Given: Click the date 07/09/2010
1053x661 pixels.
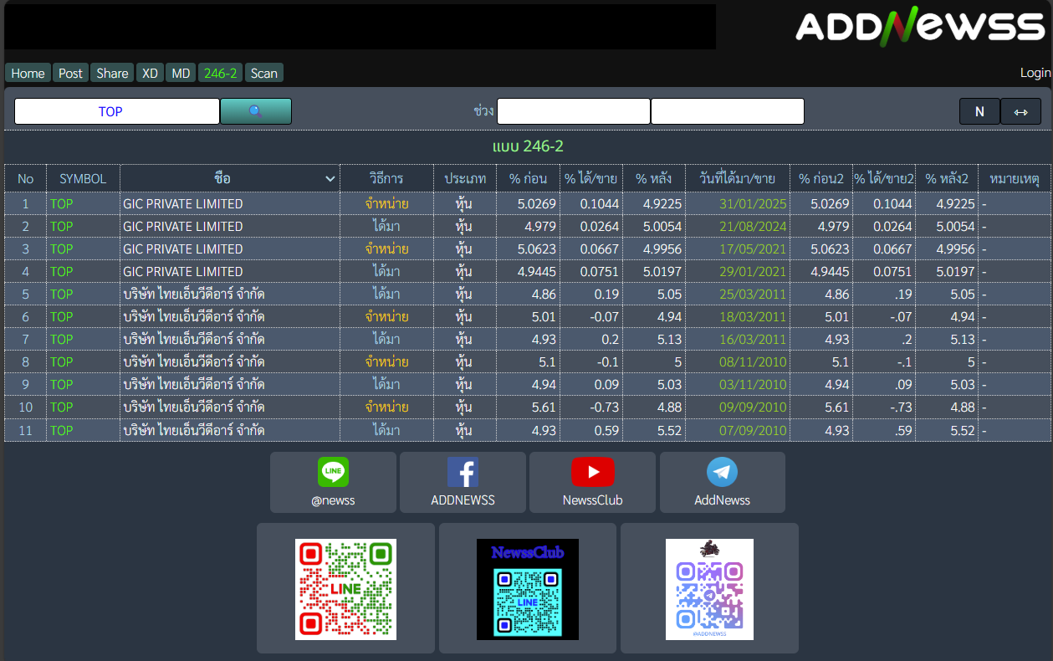Looking at the screenshot, I should (753, 430).
